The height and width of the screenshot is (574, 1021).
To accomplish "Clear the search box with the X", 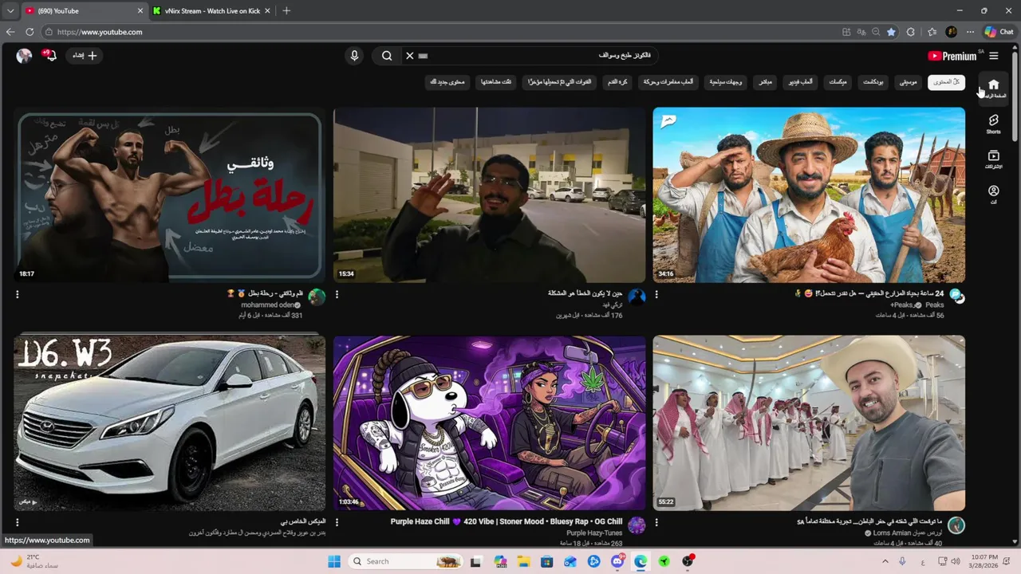I will tap(409, 56).
